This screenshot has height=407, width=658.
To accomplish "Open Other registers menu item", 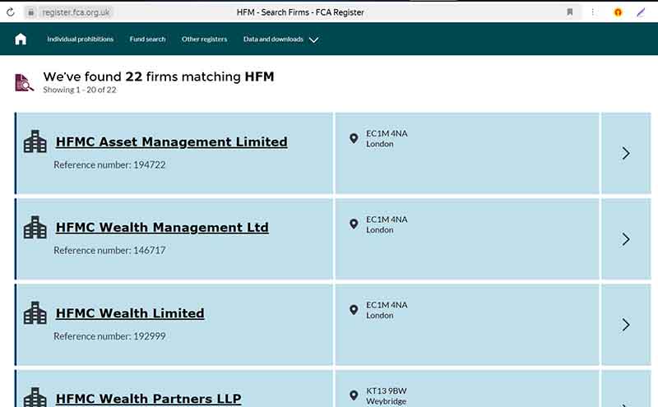I will 204,39.
